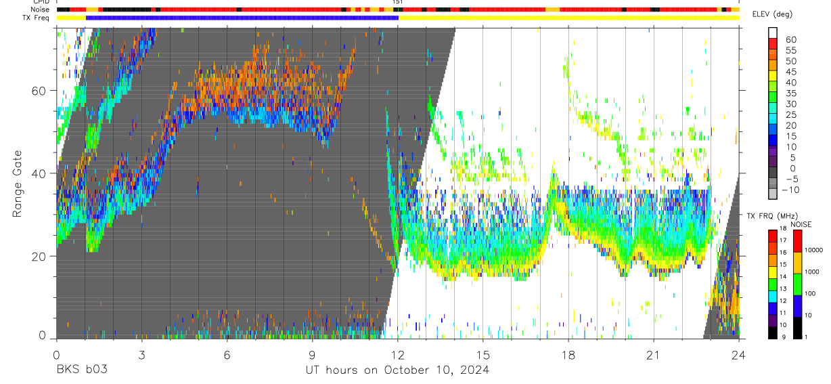This screenshot has height=384, width=831.
Task: Click the blue section of the TX Freq strip
Action: [242, 18]
